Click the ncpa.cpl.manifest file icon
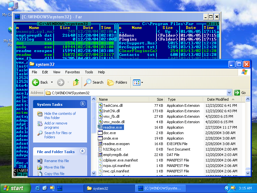This screenshot has height=193, width=257. point(100,166)
